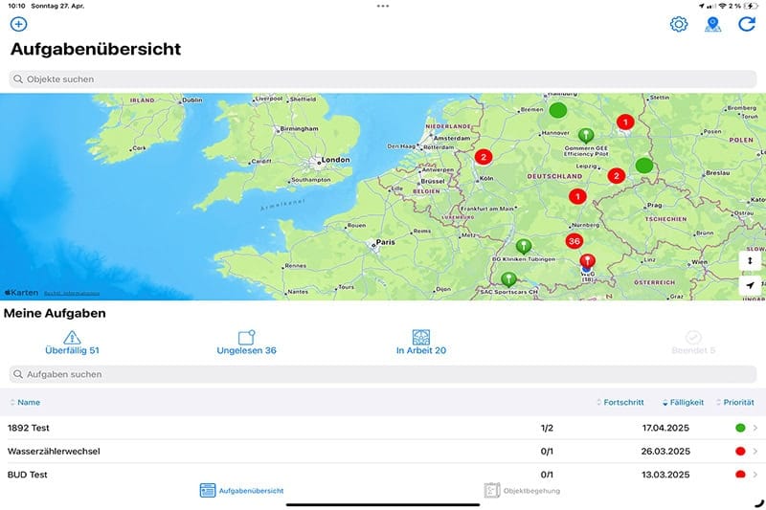The width and height of the screenshot is (766, 510).
Task: Click the red priority dot for Wasserzählerwechsel
Action: (740, 451)
